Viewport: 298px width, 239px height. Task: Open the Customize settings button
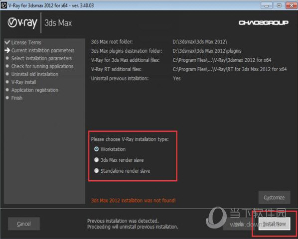[x=274, y=198]
